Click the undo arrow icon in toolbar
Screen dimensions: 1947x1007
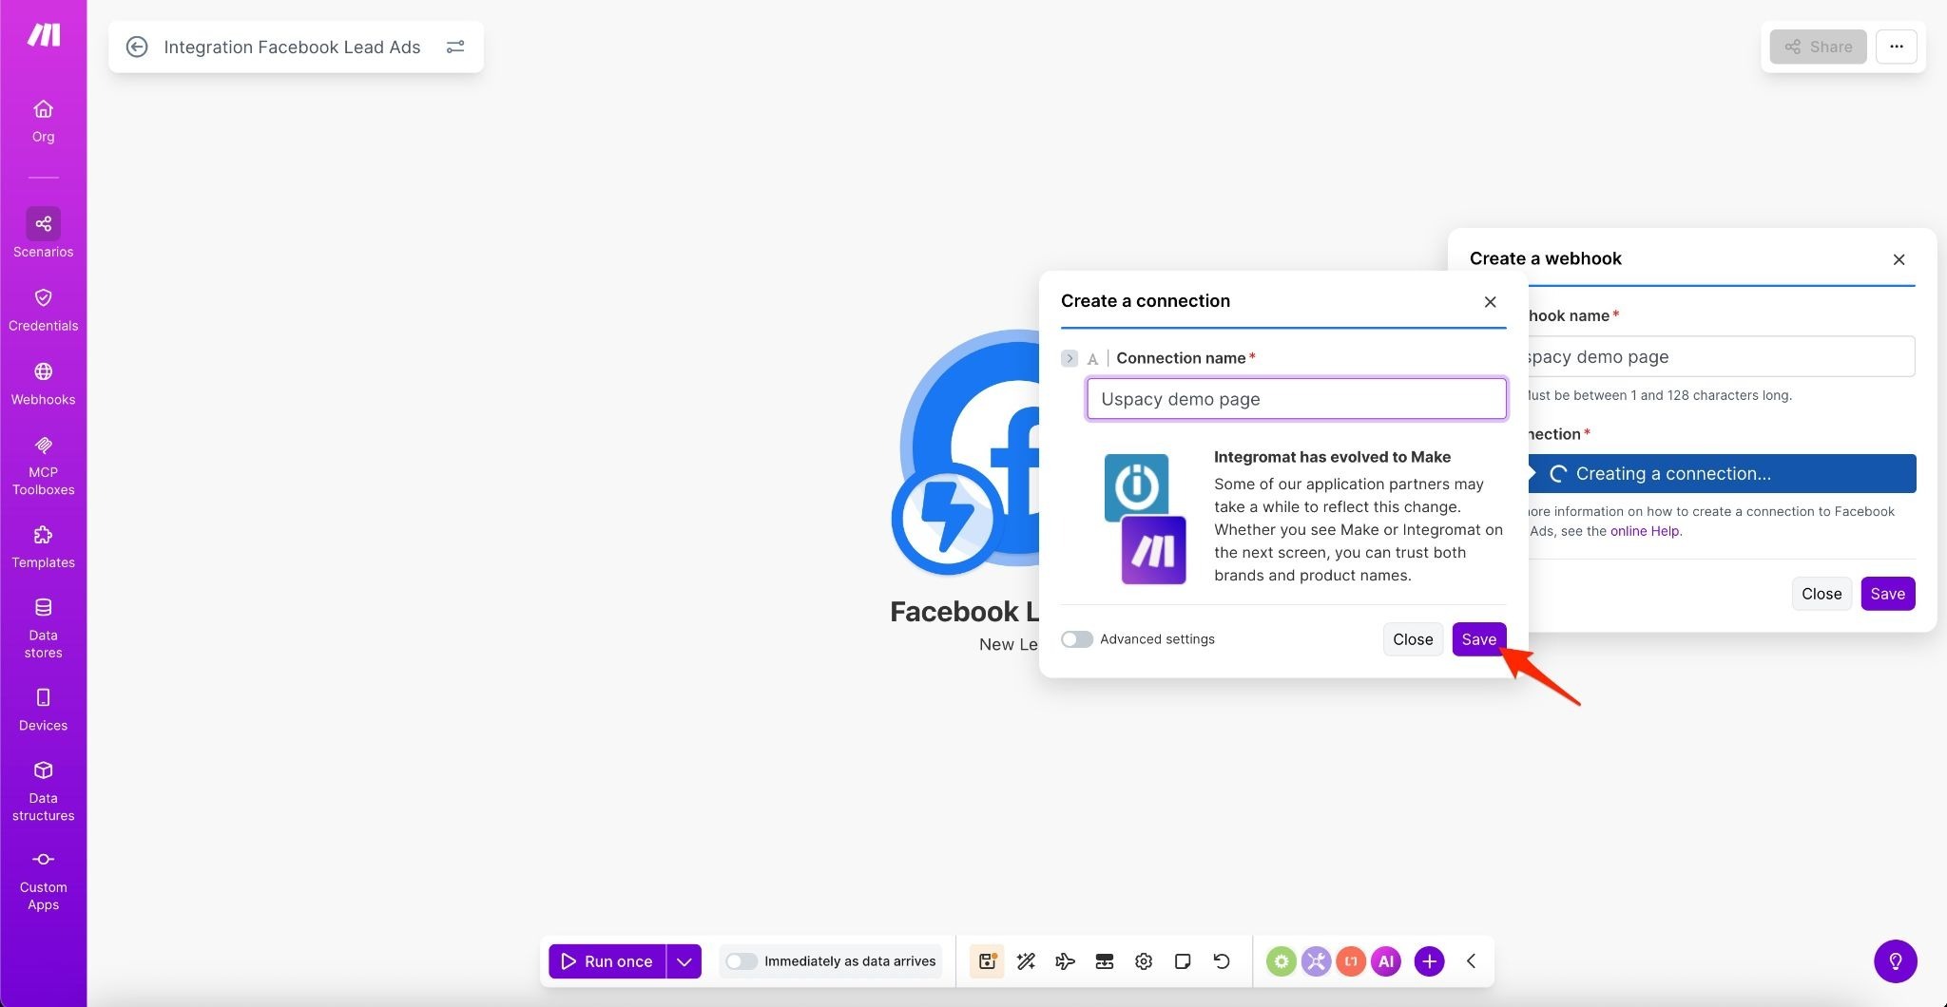click(x=1222, y=961)
